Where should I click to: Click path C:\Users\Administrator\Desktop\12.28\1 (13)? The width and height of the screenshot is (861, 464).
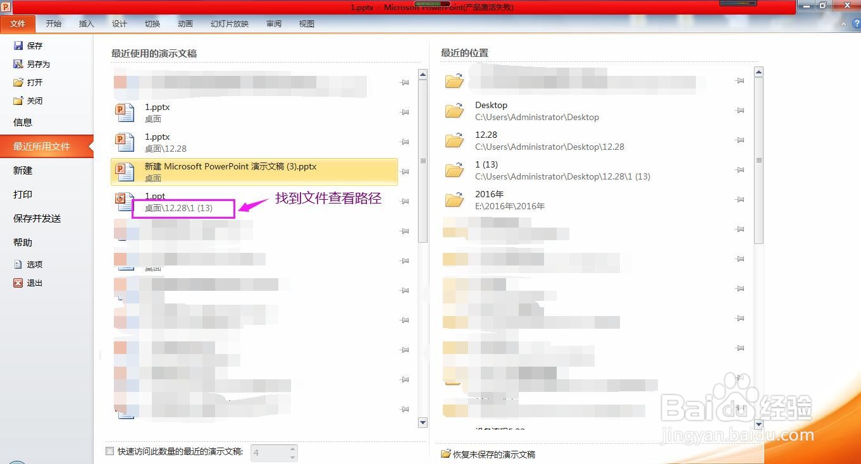pos(562,176)
